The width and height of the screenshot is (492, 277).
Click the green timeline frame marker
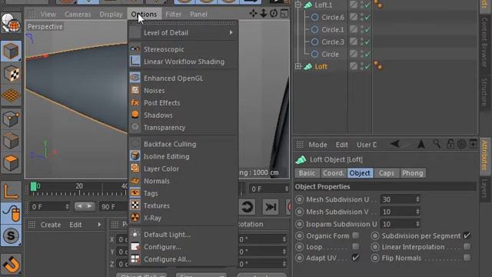[x=33, y=187]
